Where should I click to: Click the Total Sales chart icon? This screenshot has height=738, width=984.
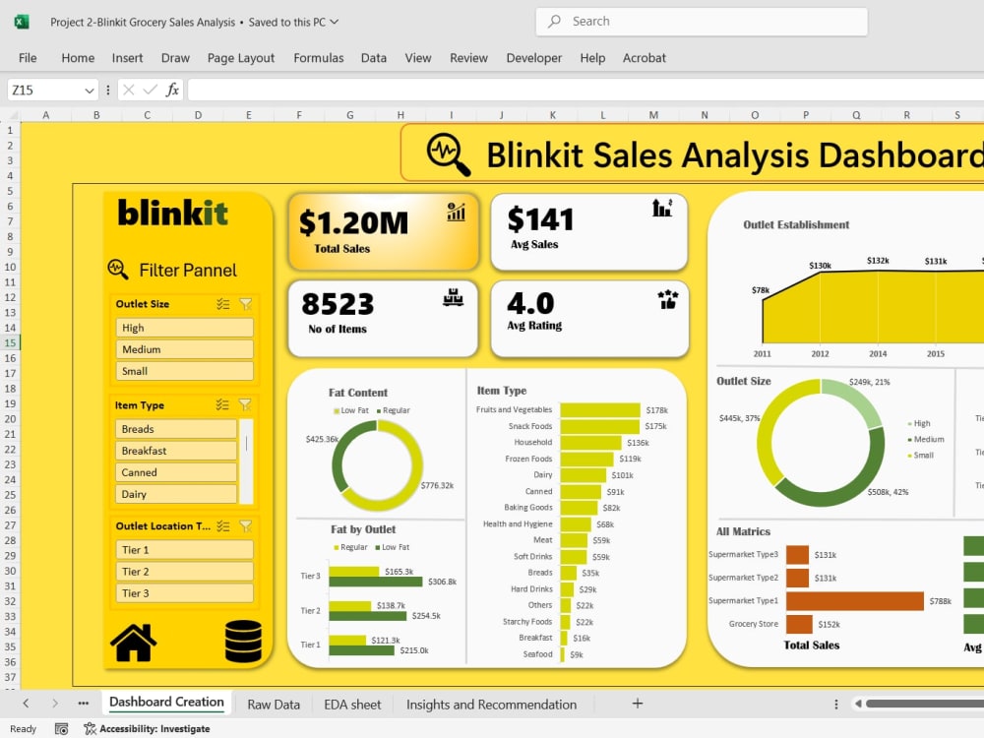[457, 213]
